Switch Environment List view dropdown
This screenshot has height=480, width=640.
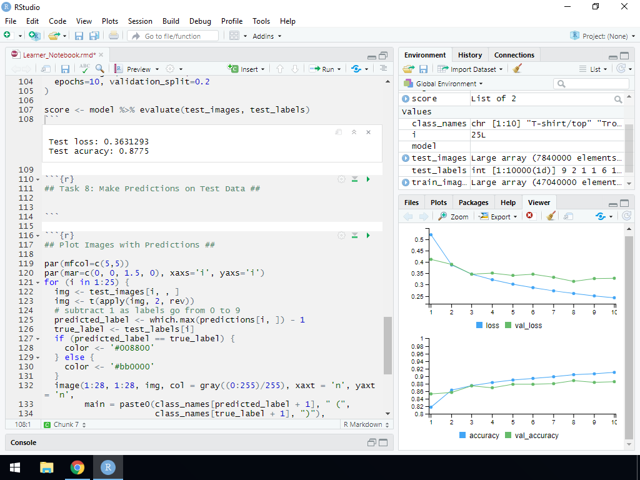tap(593, 69)
